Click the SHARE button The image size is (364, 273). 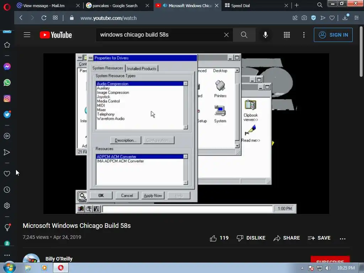coord(287,238)
